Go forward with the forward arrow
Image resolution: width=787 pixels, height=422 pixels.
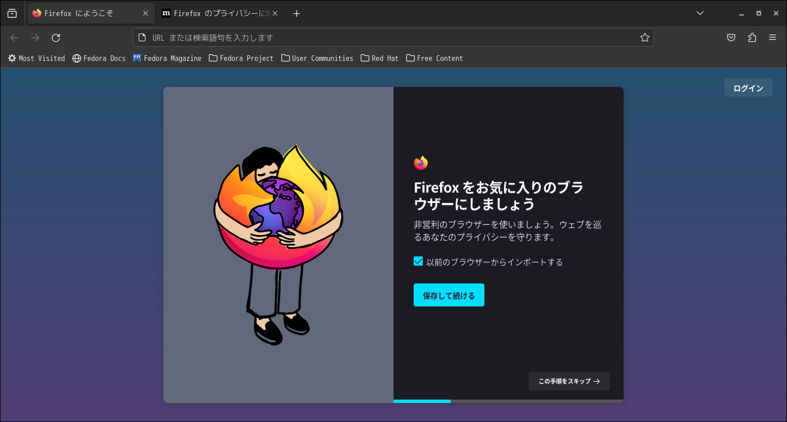(x=35, y=37)
